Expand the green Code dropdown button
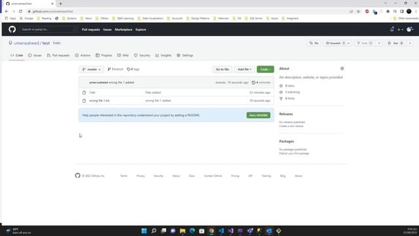Viewport: 419px width, 236px height. [265, 69]
